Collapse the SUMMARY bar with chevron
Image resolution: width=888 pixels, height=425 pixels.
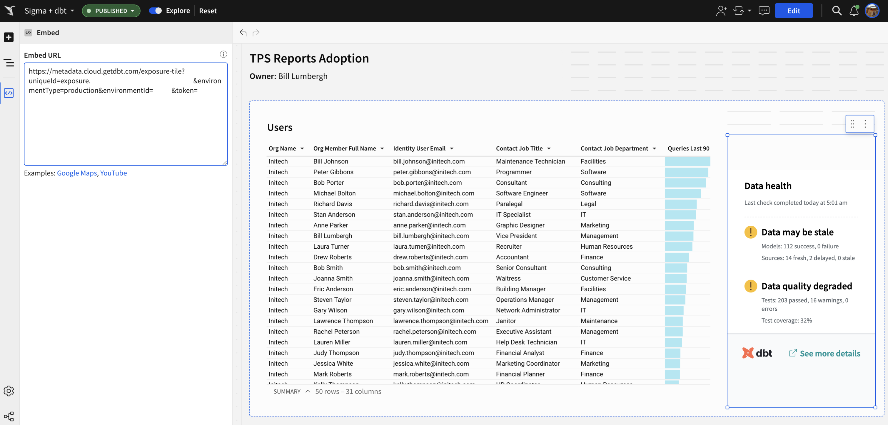point(307,391)
